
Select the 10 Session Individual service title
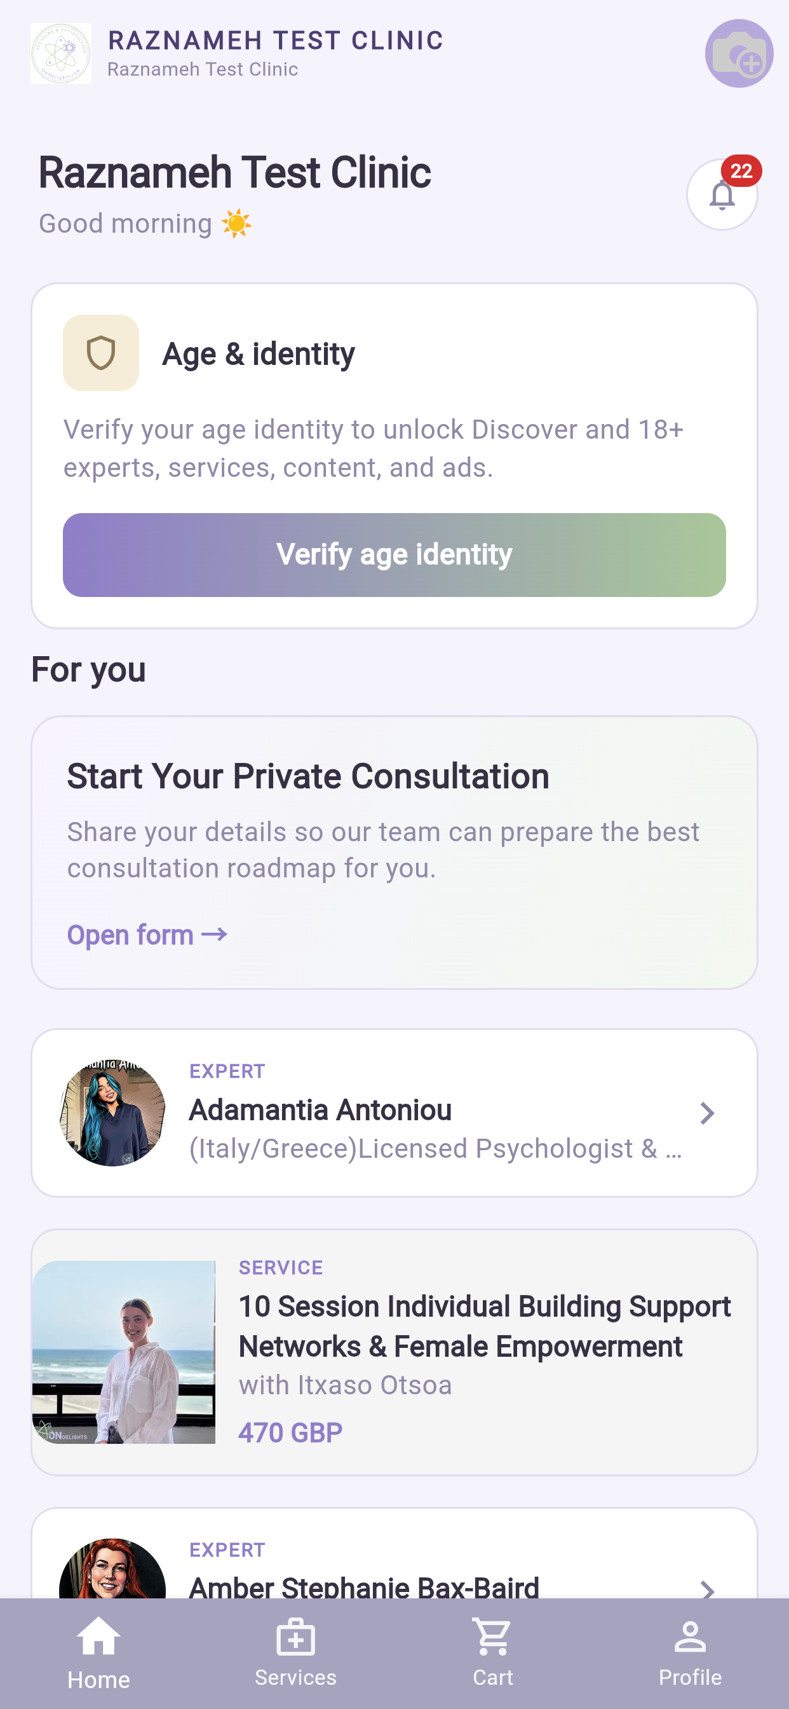(x=485, y=1326)
